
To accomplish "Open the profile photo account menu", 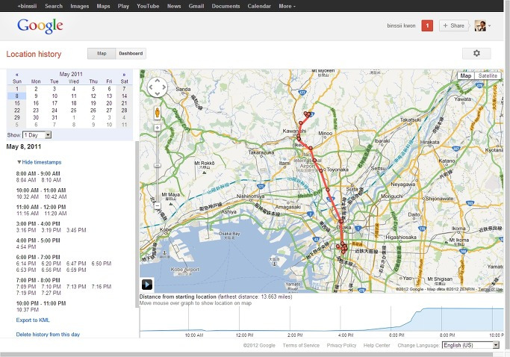I will click(480, 25).
